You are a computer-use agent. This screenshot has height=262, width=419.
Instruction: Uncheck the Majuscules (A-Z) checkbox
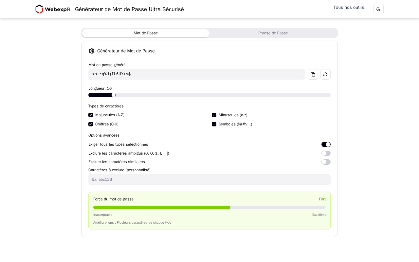coord(91,115)
